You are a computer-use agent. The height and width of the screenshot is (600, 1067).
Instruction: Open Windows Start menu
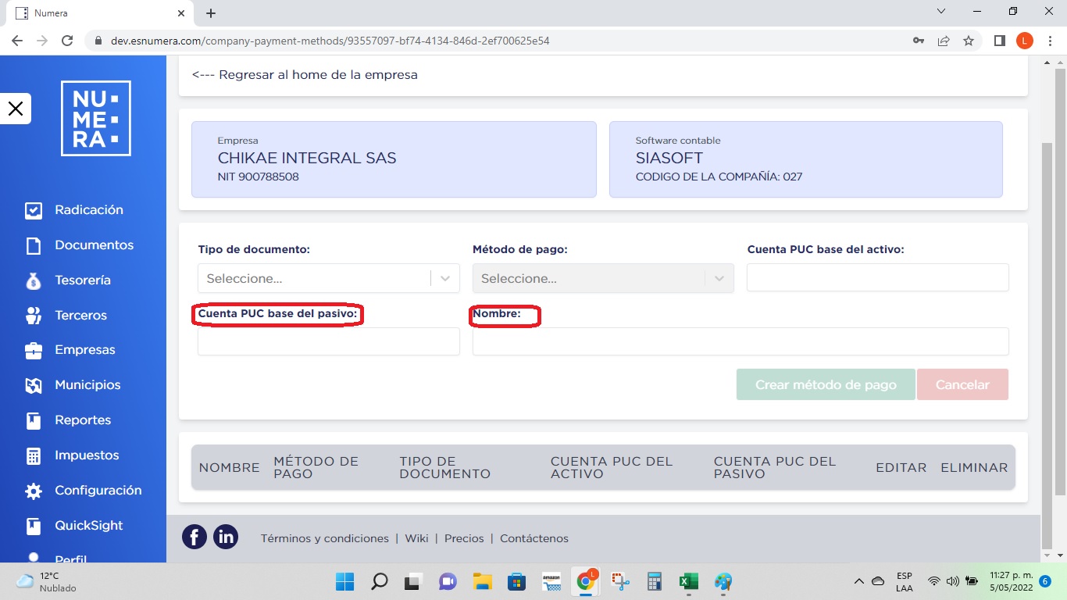click(344, 581)
